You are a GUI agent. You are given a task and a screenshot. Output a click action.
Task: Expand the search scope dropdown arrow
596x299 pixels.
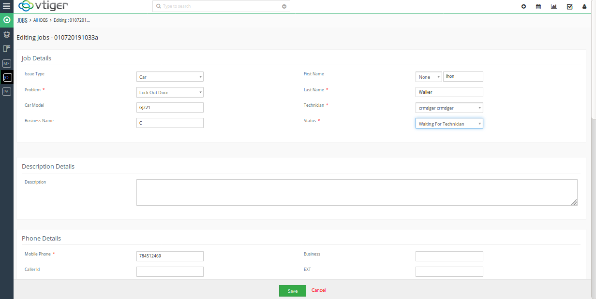click(284, 7)
